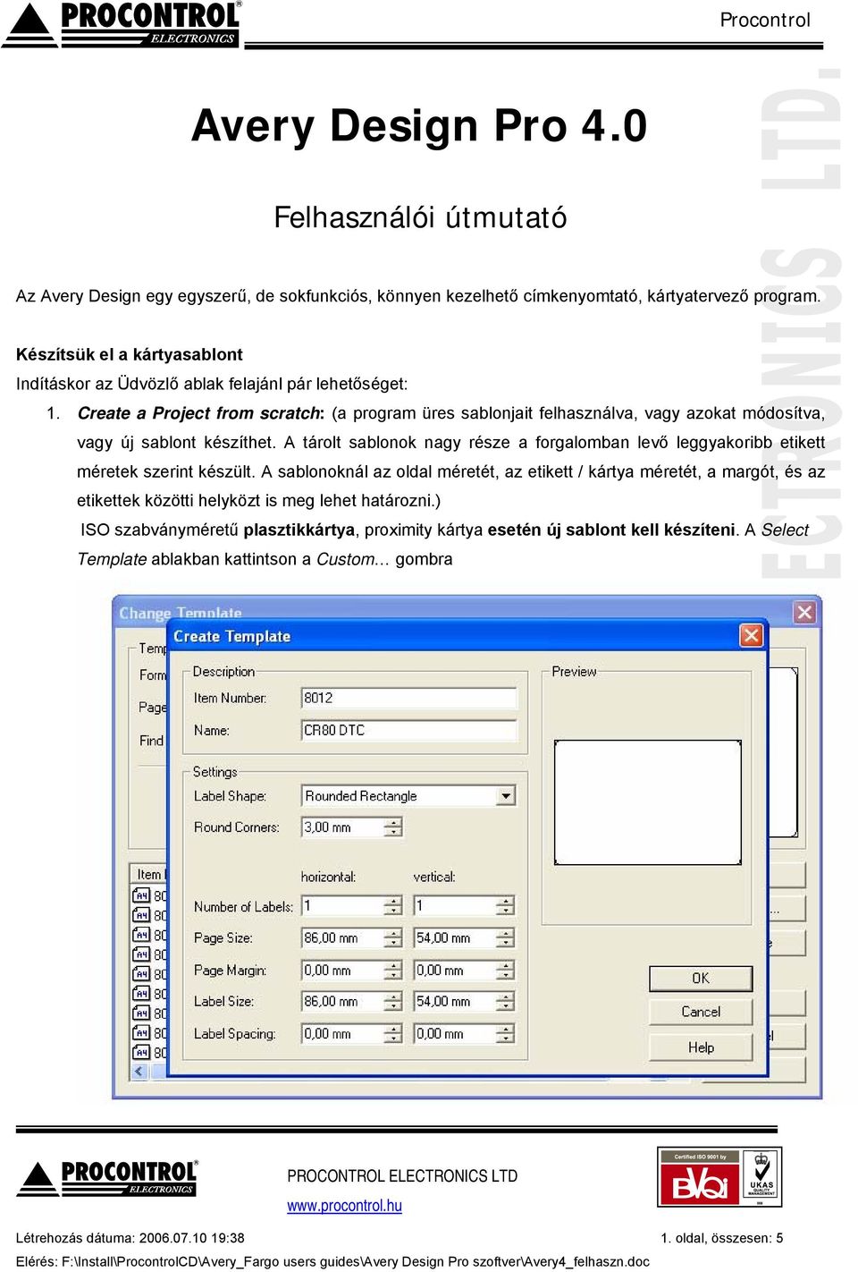This screenshot has width=858, height=1272.
Task: Click vertical Label Size 54,00 mm field
Action: (x=455, y=1002)
